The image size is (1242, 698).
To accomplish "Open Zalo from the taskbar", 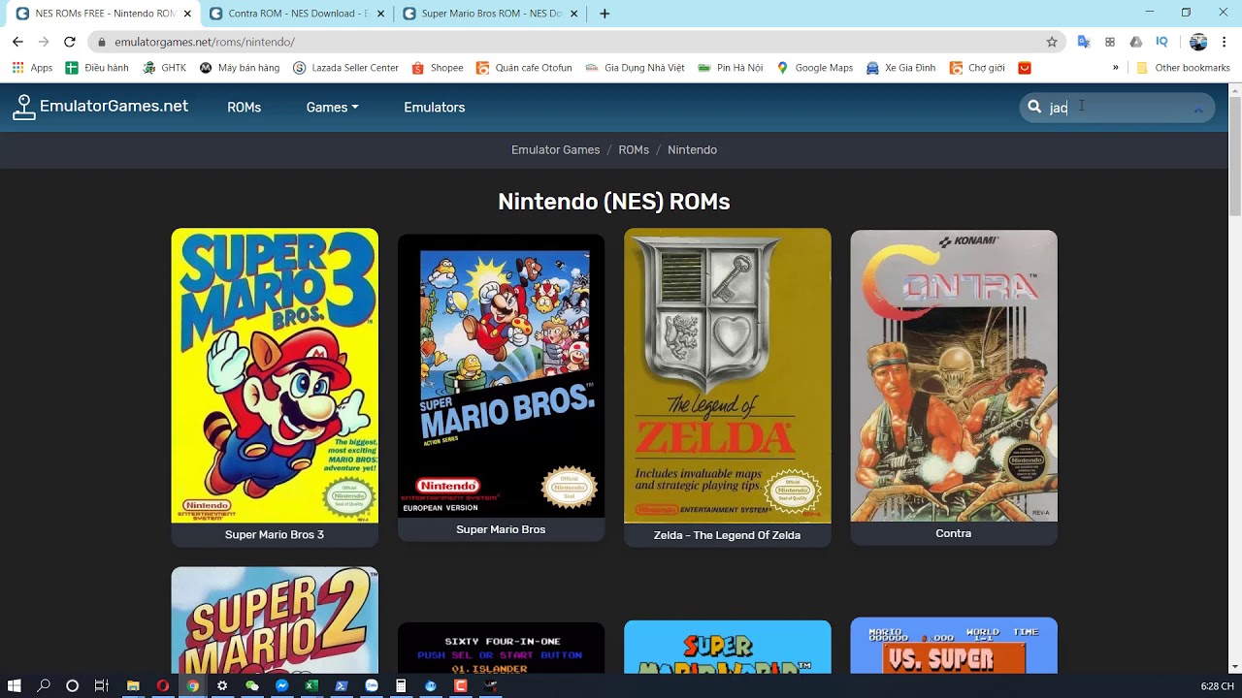I will click(372, 685).
